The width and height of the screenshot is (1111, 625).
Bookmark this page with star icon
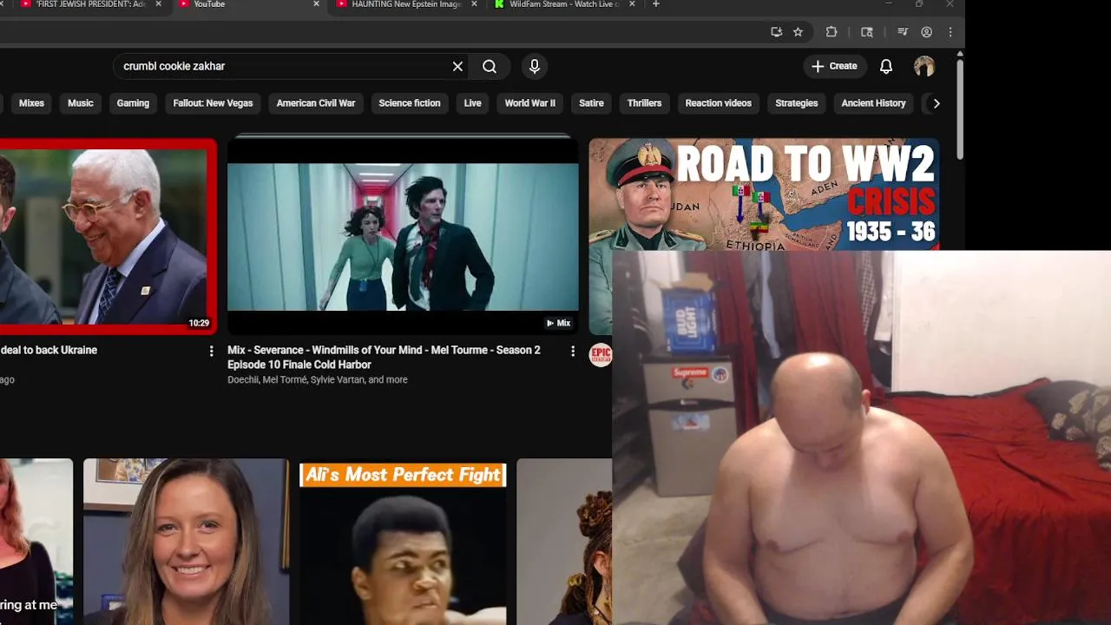pyautogui.click(x=798, y=32)
